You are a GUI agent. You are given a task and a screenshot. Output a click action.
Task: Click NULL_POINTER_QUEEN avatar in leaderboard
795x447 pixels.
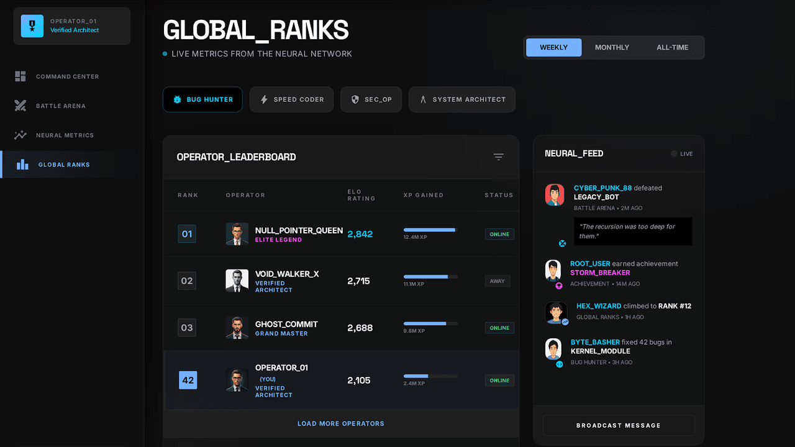237,234
